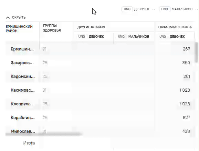Click the horizontal scrollbar at table bottom

44,134
